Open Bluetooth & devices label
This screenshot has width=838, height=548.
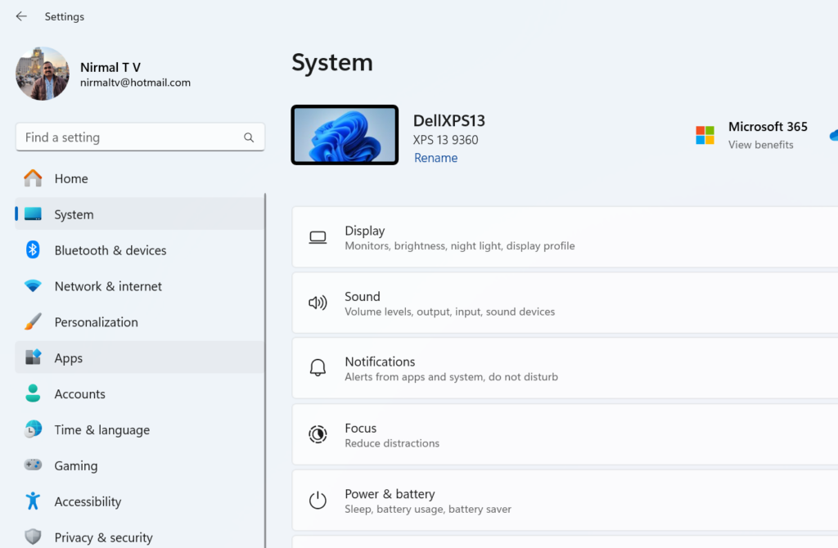point(110,250)
